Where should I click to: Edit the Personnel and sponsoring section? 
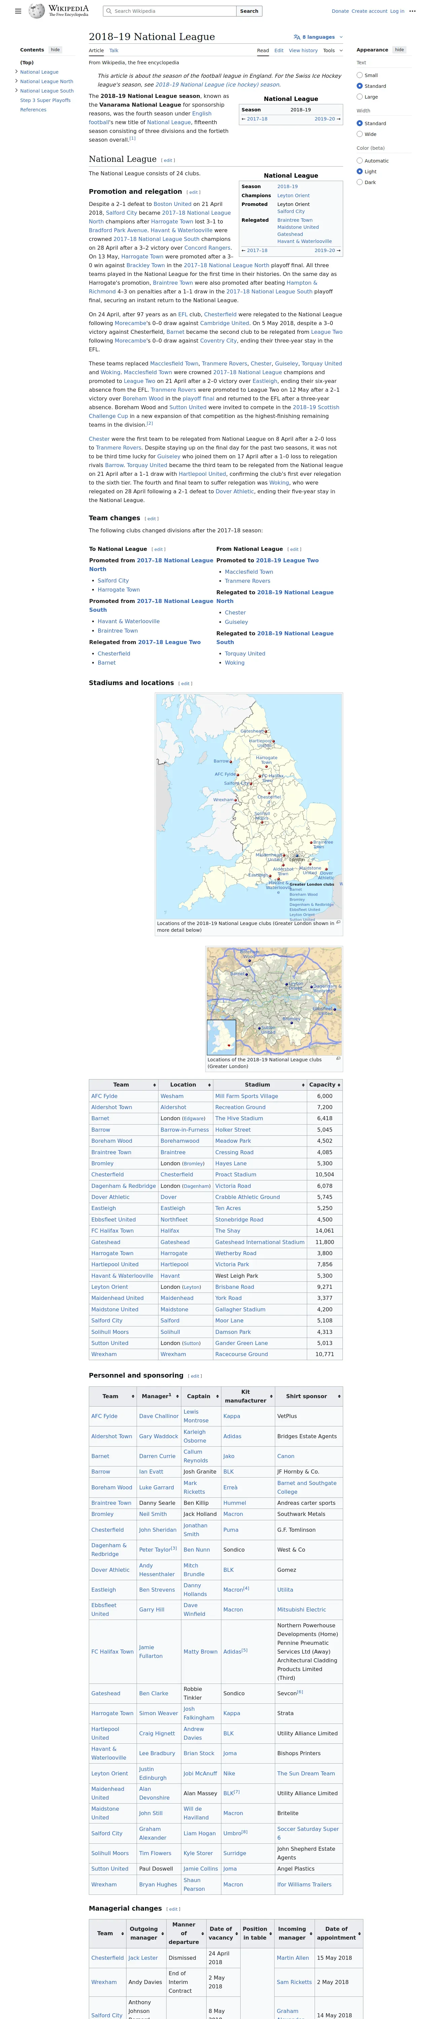[195, 1376]
